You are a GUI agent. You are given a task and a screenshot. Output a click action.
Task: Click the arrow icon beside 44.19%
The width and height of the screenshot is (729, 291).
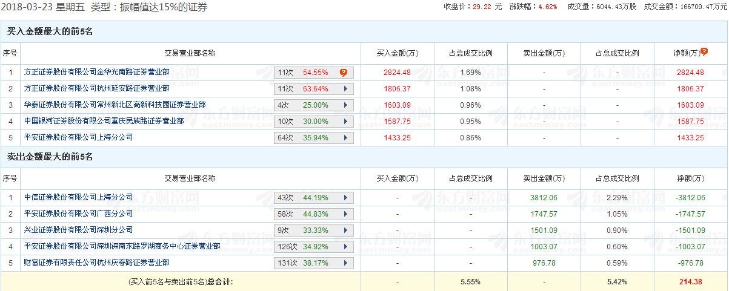click(x=345, y=198)
